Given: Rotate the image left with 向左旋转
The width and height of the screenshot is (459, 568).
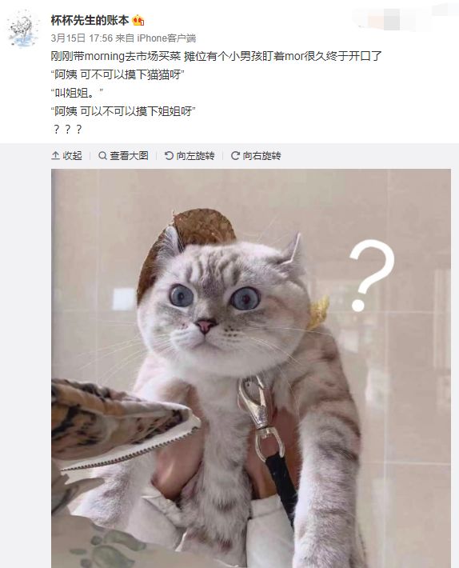Looking at the screenshot, I should [x=190, y=156].
